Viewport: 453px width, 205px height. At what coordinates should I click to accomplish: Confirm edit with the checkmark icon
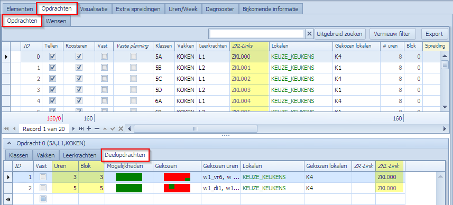coord(113,128)
